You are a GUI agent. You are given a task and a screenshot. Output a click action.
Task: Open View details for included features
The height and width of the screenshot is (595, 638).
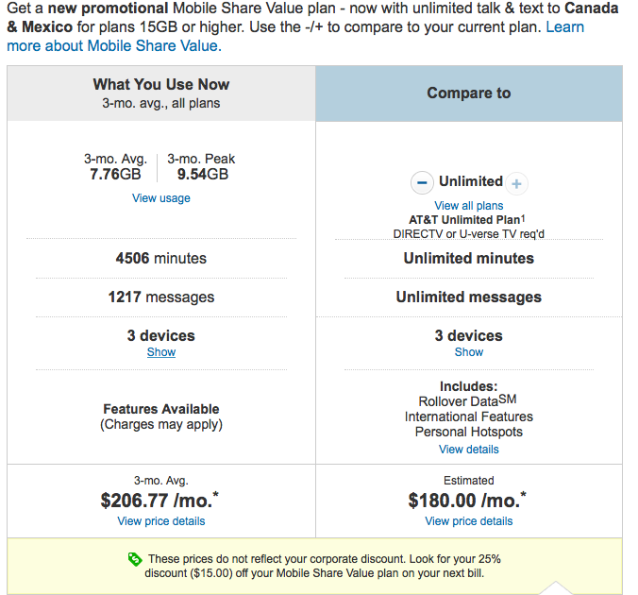tap(469, 450)
